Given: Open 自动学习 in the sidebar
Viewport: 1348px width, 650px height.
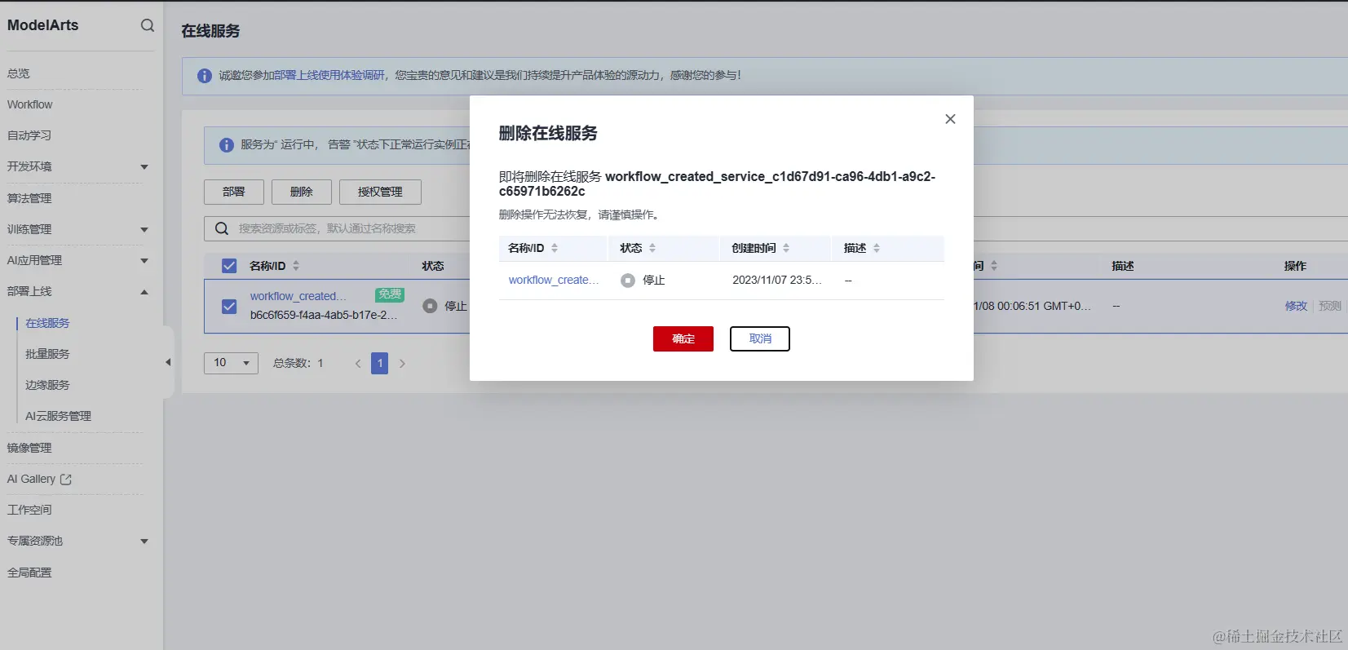Looking at the screenshot, I should 29,135.
